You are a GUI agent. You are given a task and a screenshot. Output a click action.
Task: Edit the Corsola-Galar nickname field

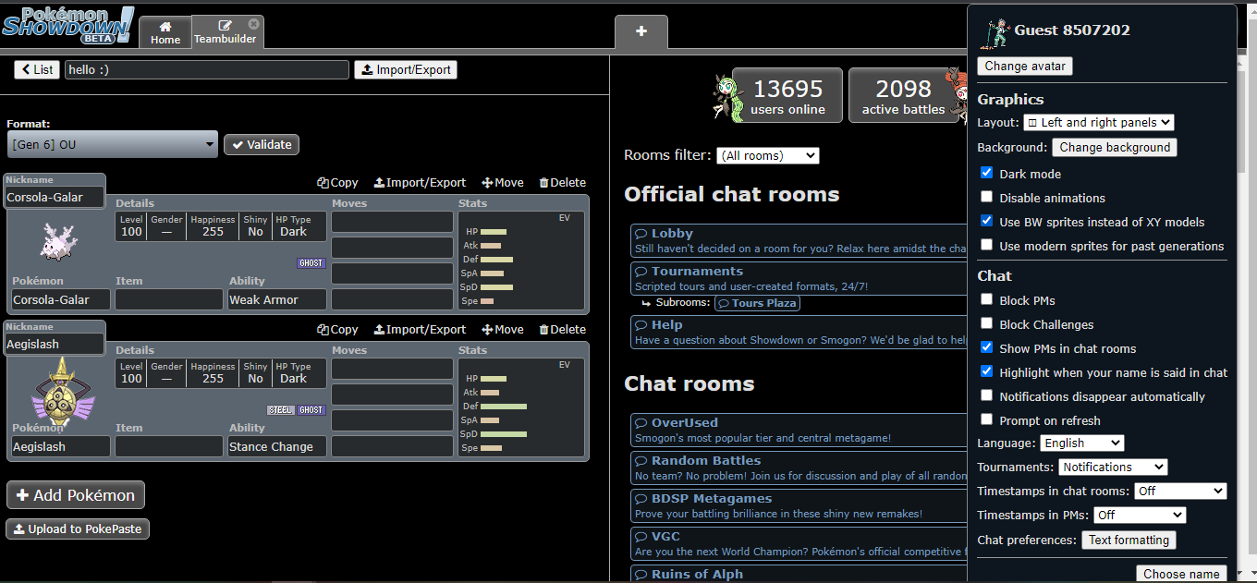[55, 197]
